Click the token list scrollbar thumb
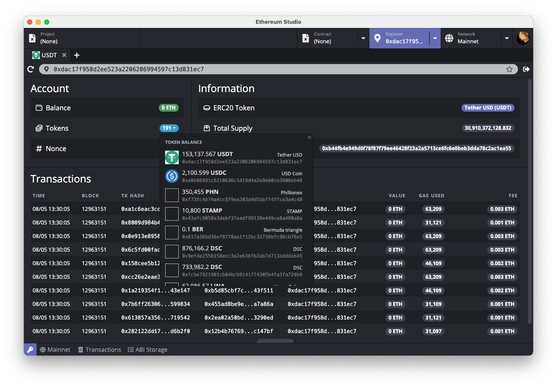This screenshot has height=387, width=557. (x=310, y=137)
